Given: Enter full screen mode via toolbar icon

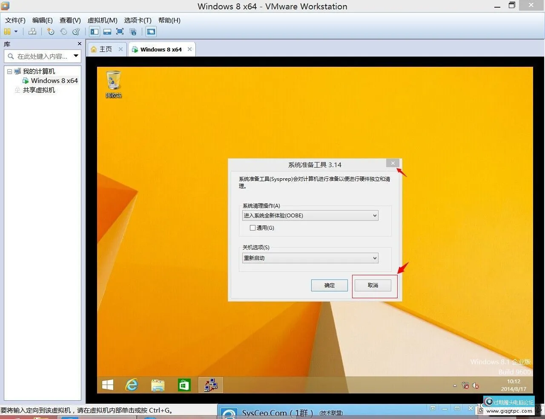Looking at the screenshot, I should [120, 31].
